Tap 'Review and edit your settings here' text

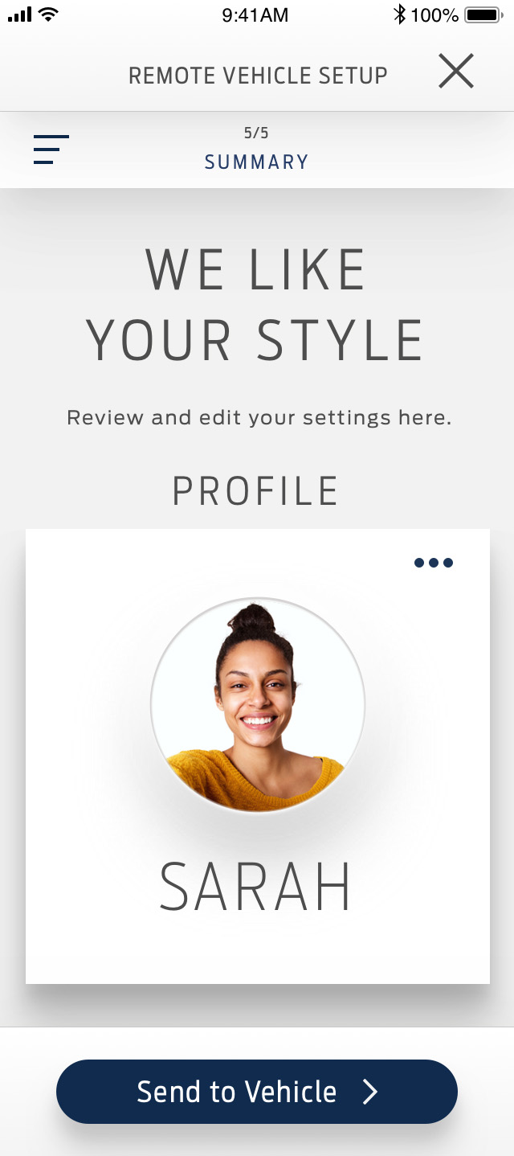(x=259, y=418)
